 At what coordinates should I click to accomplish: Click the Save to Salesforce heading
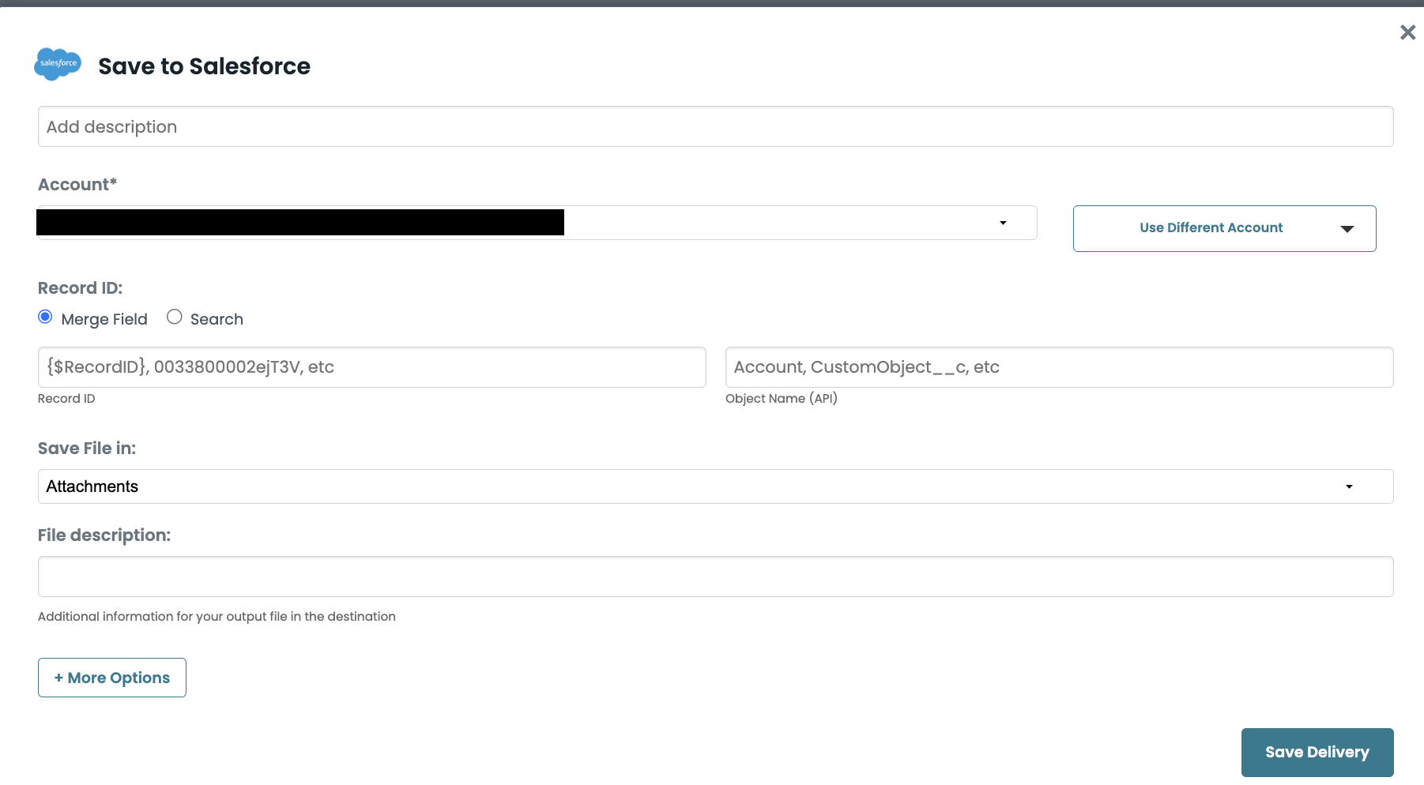204,66
